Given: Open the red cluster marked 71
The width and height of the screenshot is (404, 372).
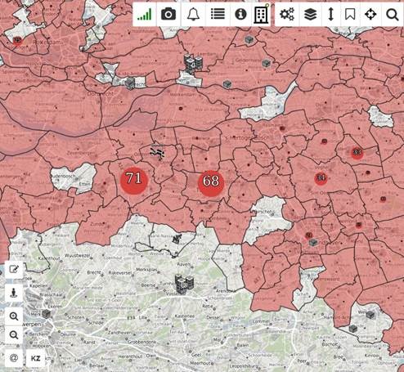Looking at the screenshot, I should pyautogui.click(x=134, y=180).
